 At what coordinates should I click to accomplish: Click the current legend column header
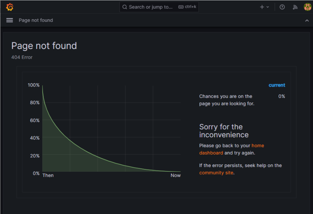[277, 85]
